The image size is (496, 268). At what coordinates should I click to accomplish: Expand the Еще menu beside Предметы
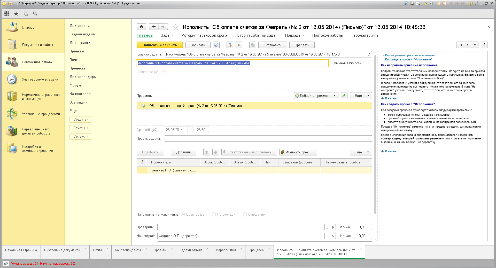pos(361,96)
